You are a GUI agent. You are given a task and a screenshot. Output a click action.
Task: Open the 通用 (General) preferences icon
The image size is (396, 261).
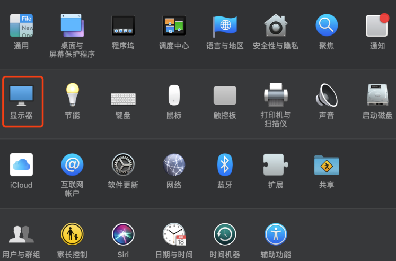tap(21, 25)
